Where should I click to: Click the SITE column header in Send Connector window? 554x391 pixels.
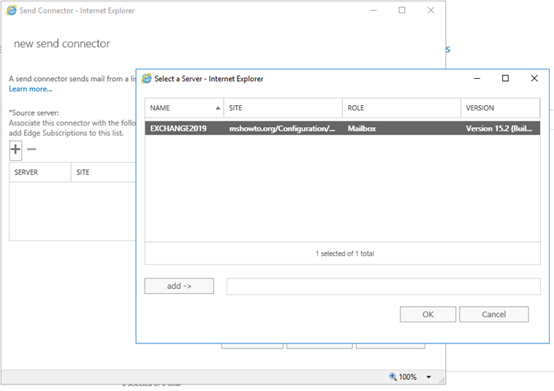(104, 172)
